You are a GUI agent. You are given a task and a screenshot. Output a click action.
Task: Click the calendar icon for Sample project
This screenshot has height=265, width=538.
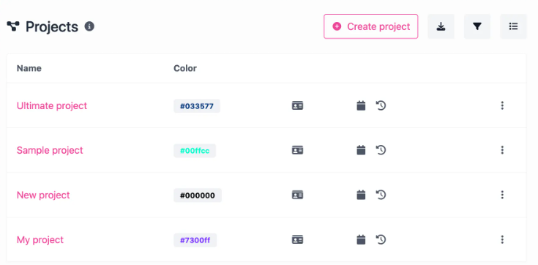click(x=361, y=150)
